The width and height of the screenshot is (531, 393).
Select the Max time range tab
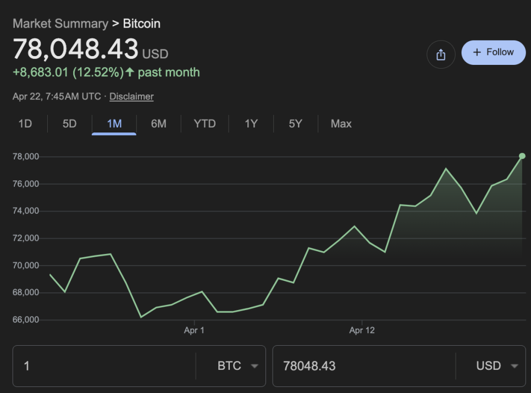pyautogui.click(x=341, y=124)
